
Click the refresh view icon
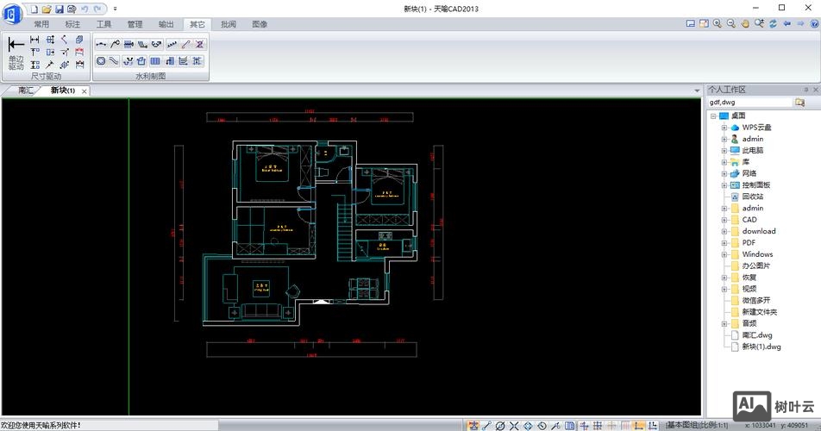coord(773,24)
